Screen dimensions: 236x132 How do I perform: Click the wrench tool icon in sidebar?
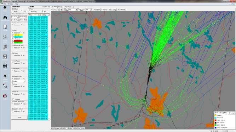pos(5,47)
